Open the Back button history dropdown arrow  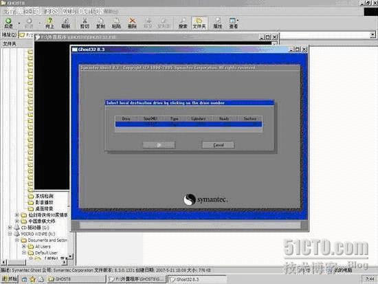tap(19, 23)
